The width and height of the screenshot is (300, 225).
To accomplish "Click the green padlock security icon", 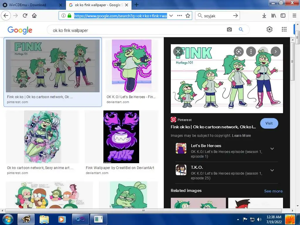I will [69, 16].
